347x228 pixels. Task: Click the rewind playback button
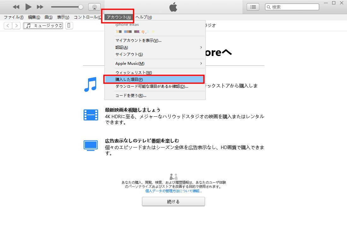pos(16,7)
